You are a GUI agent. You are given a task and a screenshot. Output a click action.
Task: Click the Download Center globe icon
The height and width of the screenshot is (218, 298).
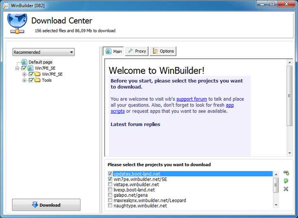pyautogui.click(x=17, y=23)
